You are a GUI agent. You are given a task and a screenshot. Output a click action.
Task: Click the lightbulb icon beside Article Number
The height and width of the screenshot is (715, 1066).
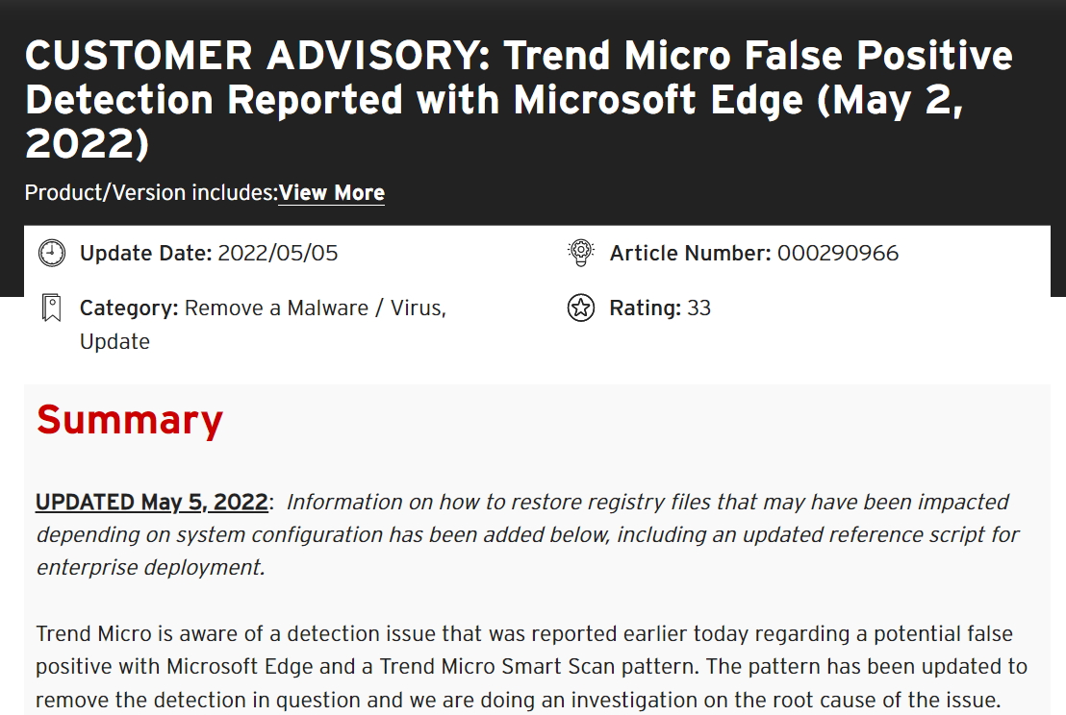coord(580,254)
